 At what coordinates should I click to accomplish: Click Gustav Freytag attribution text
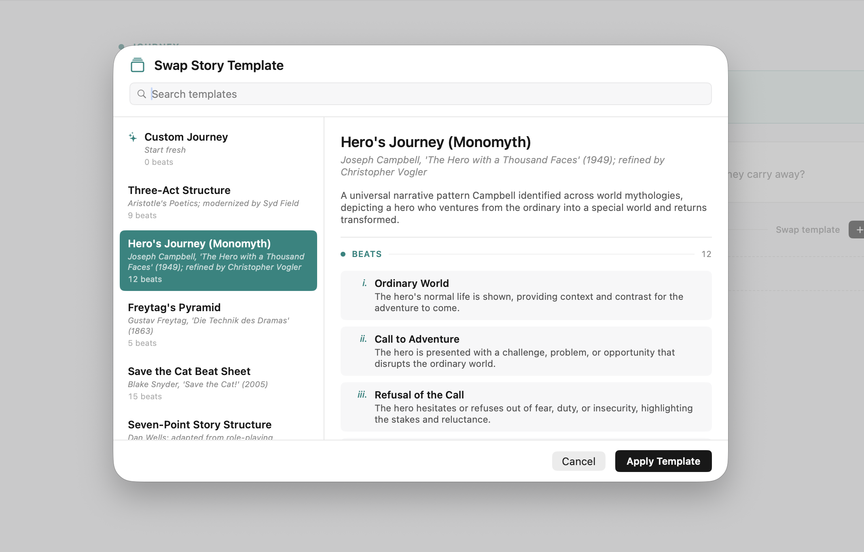click(208, 326)
